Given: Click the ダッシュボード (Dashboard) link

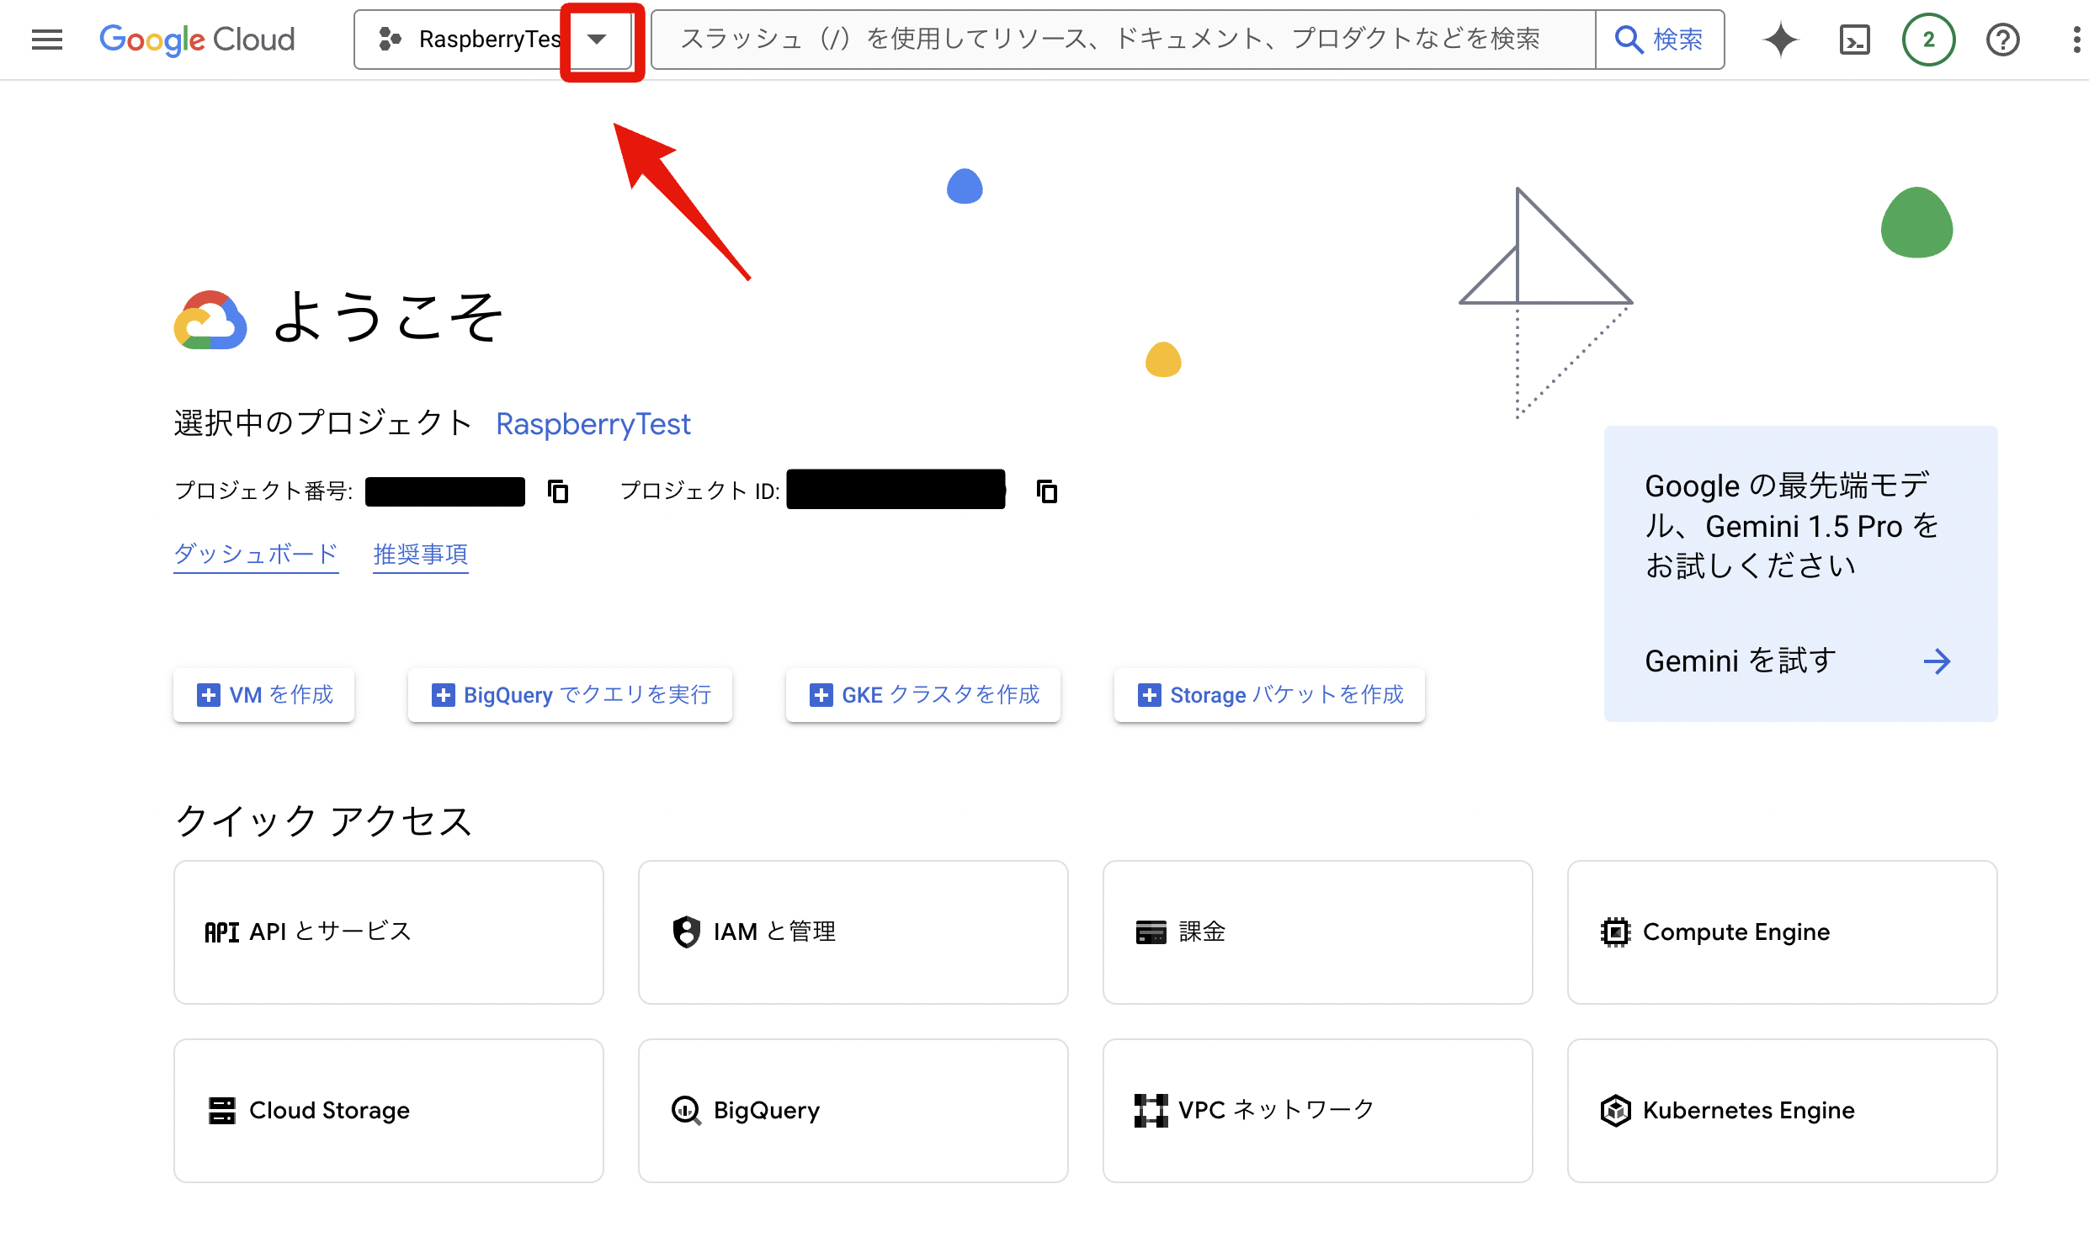Looking at the screenshot, I should click(x=256, y=555).
